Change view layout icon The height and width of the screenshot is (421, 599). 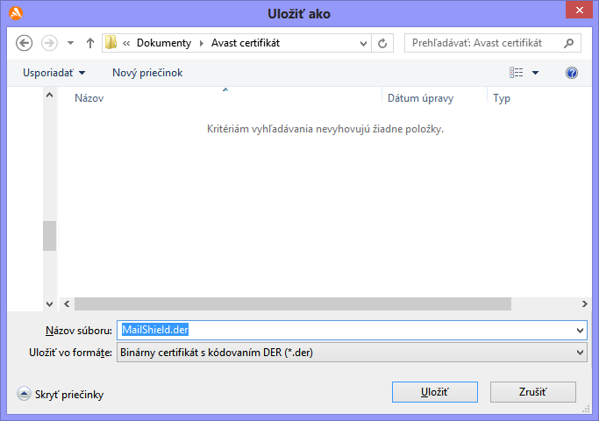pyautogui.click(x=517, y=73)
